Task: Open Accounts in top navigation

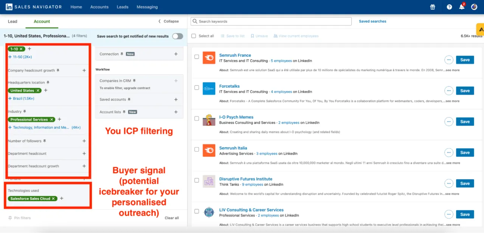Action: point(99,7)
